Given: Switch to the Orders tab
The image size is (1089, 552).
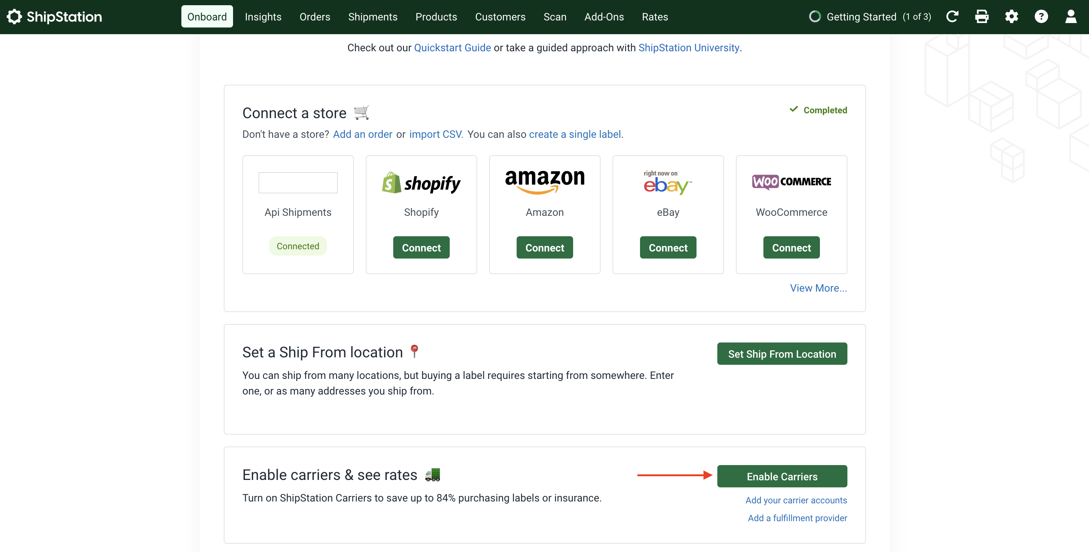Looking at the screenshot, I should (x=314, y=17).
